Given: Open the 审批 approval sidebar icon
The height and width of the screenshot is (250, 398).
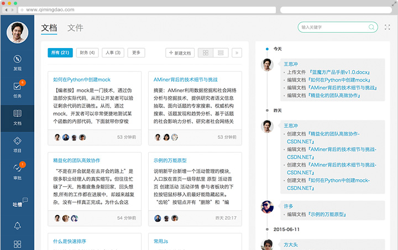Looking at the screenshot, I should tap(17, 168).
